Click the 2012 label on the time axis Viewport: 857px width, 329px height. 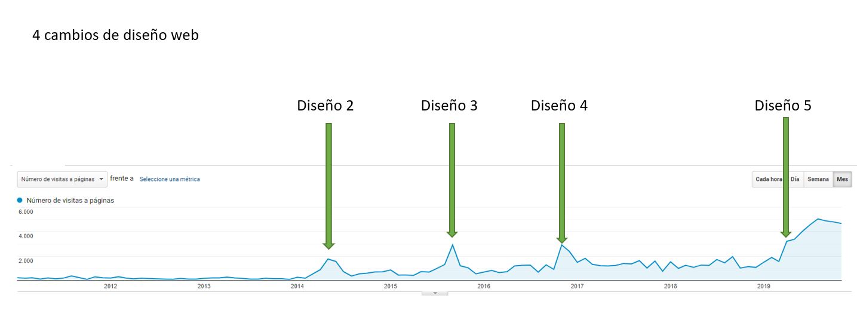coord(110,287)
